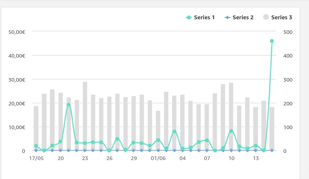Viewport: 309px width, 179px height.
Task: Click the date label 26
Action: (x=109, y=158)
